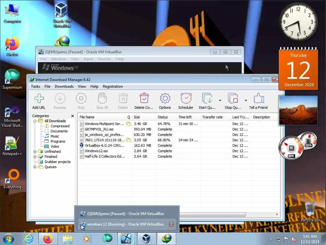
Task: Open the media player taskbar icon
Action: tap(87, 239)
